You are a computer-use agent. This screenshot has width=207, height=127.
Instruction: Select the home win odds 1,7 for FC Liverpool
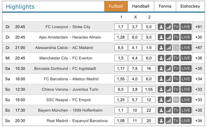click(121, 27)
